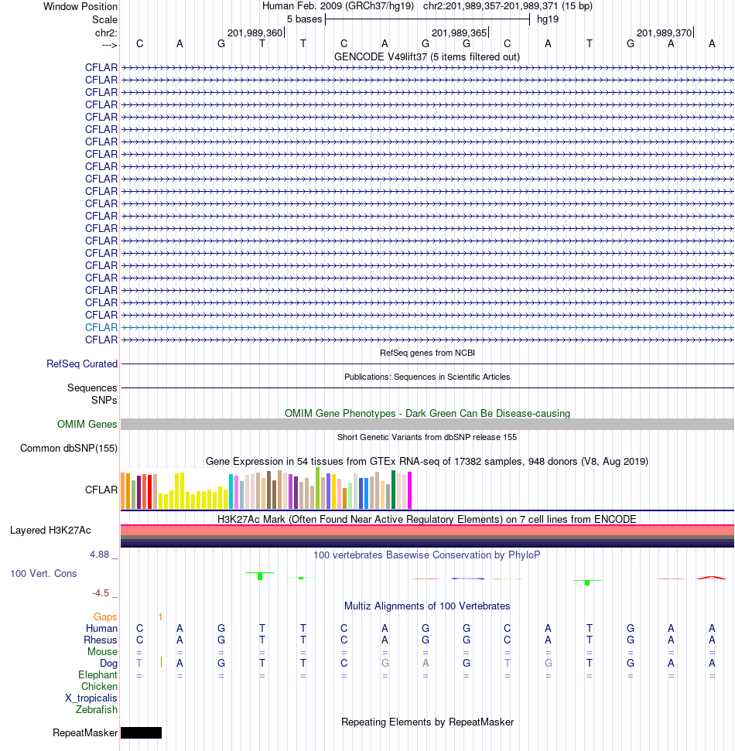Open the RefSeq Curated track label
Image resolution: width=735 pixels, height=751 pixels.
click(x=82, y=364)
